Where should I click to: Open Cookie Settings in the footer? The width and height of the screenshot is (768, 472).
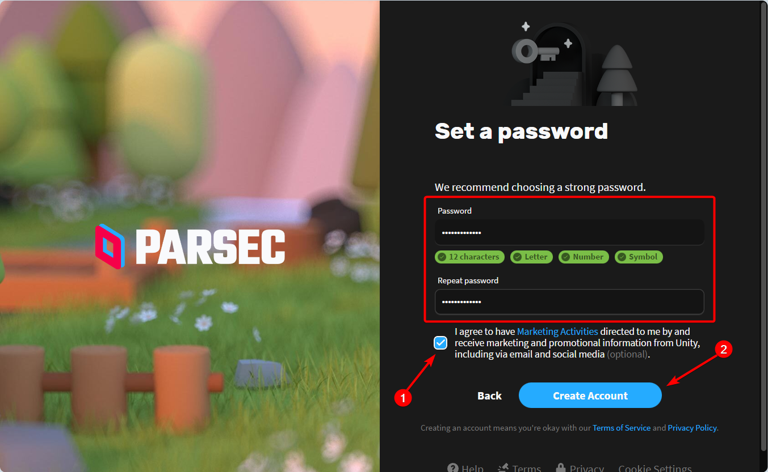point(655,468)
